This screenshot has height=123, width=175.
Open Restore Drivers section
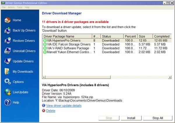24,41
